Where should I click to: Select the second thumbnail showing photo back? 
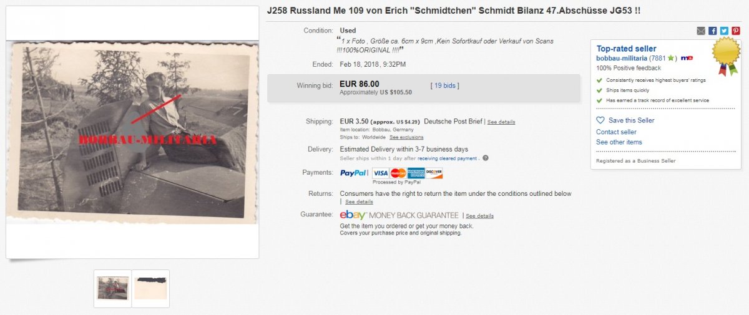150,288
